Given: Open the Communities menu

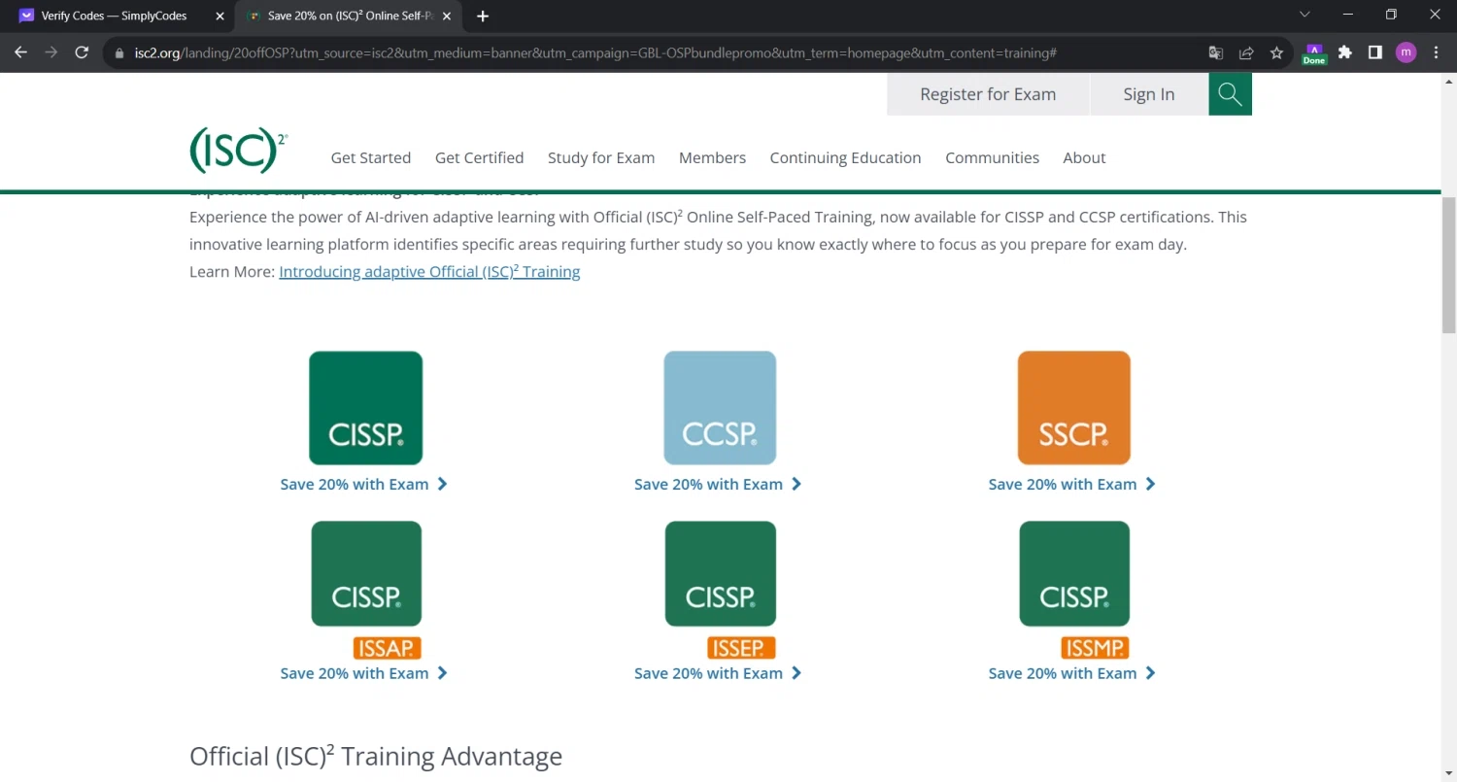Looking at the screenshot, I should click(x=992, y=157).
